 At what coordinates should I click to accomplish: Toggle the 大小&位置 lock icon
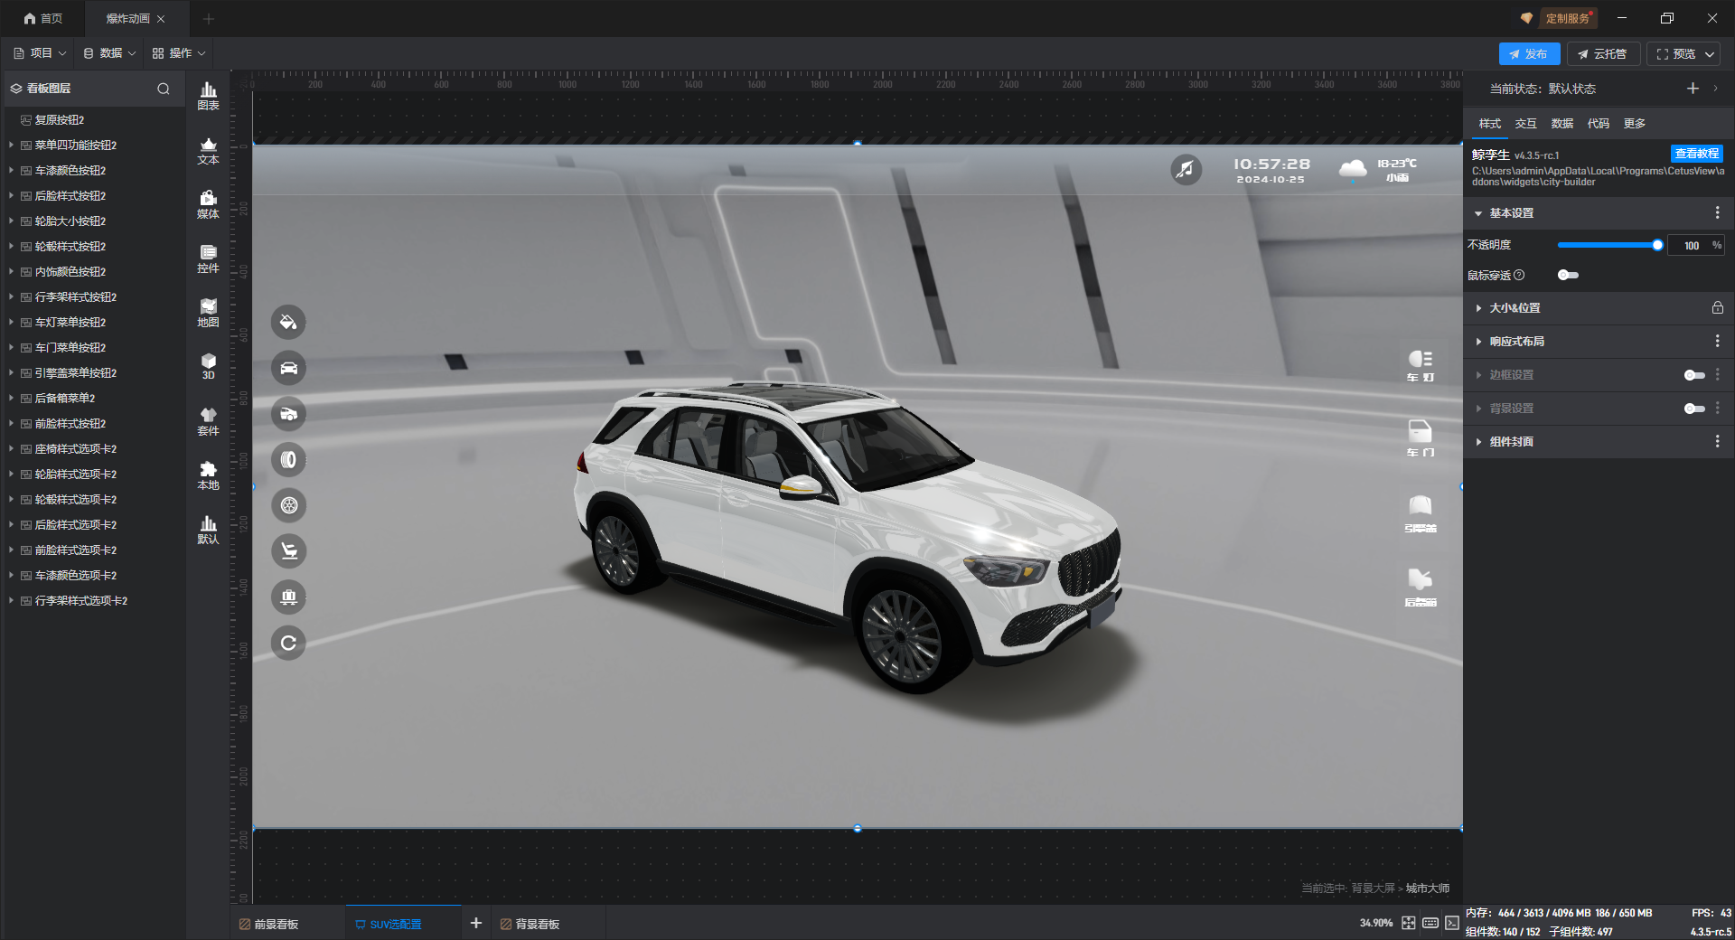tap(1717, 308)
